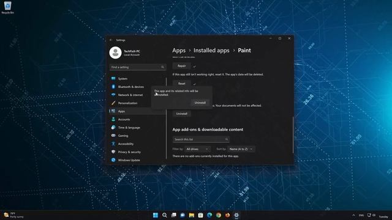Click the Personalization paintbrush icon
Viewport: 392px width, 220px height.
click(113, 103)
